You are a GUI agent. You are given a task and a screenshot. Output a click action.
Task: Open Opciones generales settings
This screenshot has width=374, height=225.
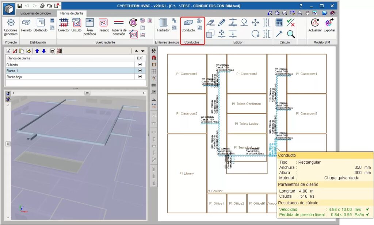coord(11,26)
